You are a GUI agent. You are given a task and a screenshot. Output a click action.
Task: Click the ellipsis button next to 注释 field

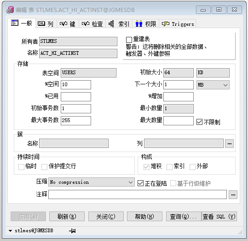click(233, 194)
